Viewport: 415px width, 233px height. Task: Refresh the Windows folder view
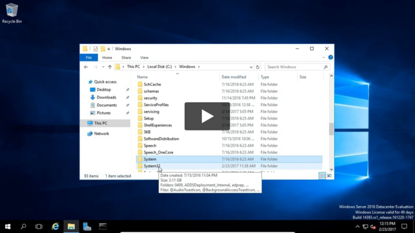pyautogui.click(x=258, y=67)
